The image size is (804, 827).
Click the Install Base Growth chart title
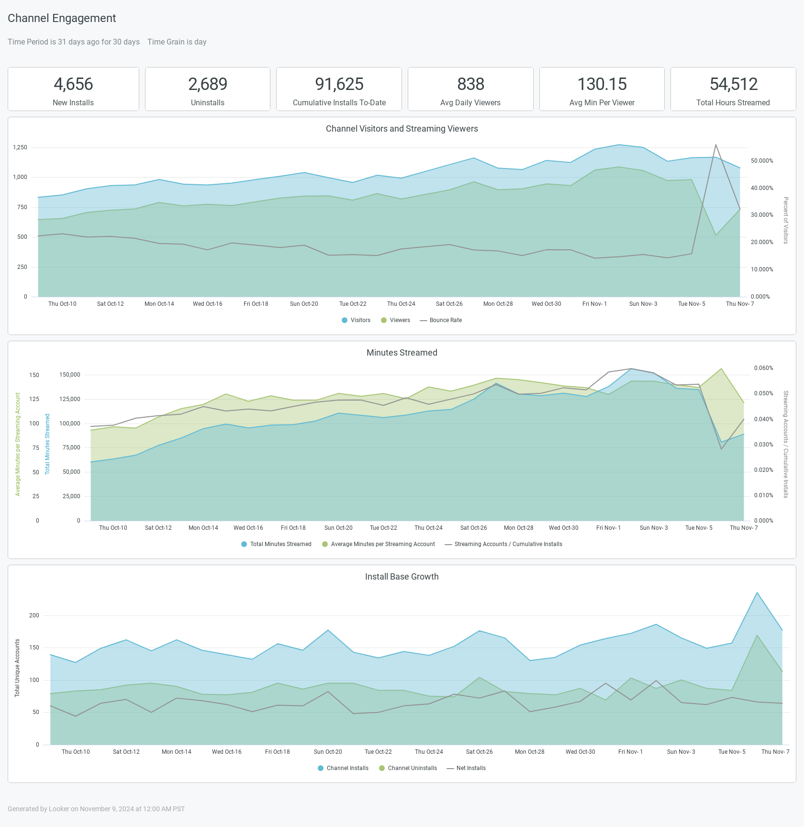point(402,577)
